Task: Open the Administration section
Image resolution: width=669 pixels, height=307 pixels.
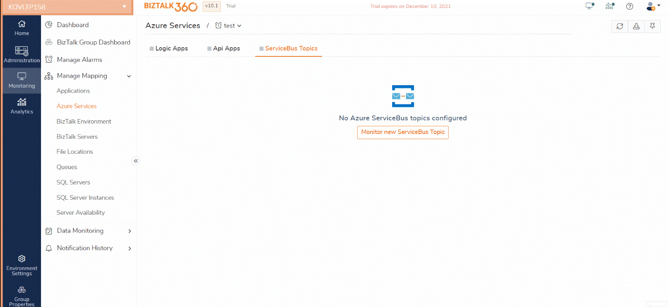Action: [22, 55]
